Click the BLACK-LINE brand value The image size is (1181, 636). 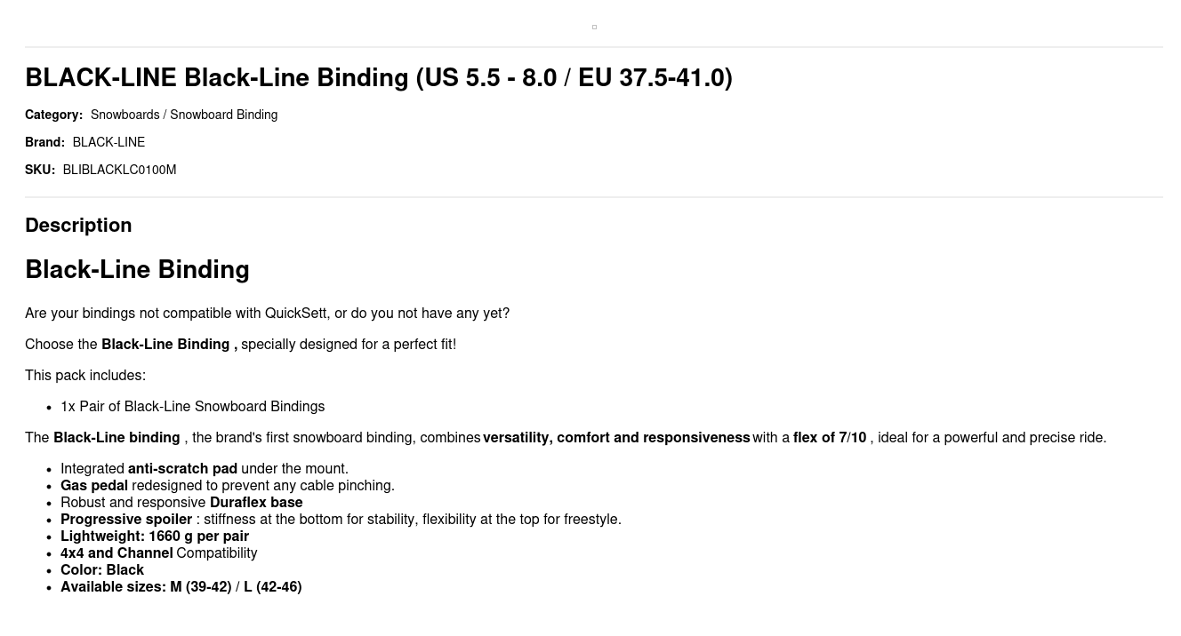[x=108, y=143]
